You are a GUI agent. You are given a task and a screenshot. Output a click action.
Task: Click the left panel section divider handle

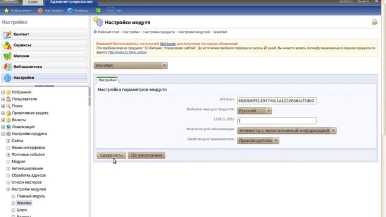(44, 86)
